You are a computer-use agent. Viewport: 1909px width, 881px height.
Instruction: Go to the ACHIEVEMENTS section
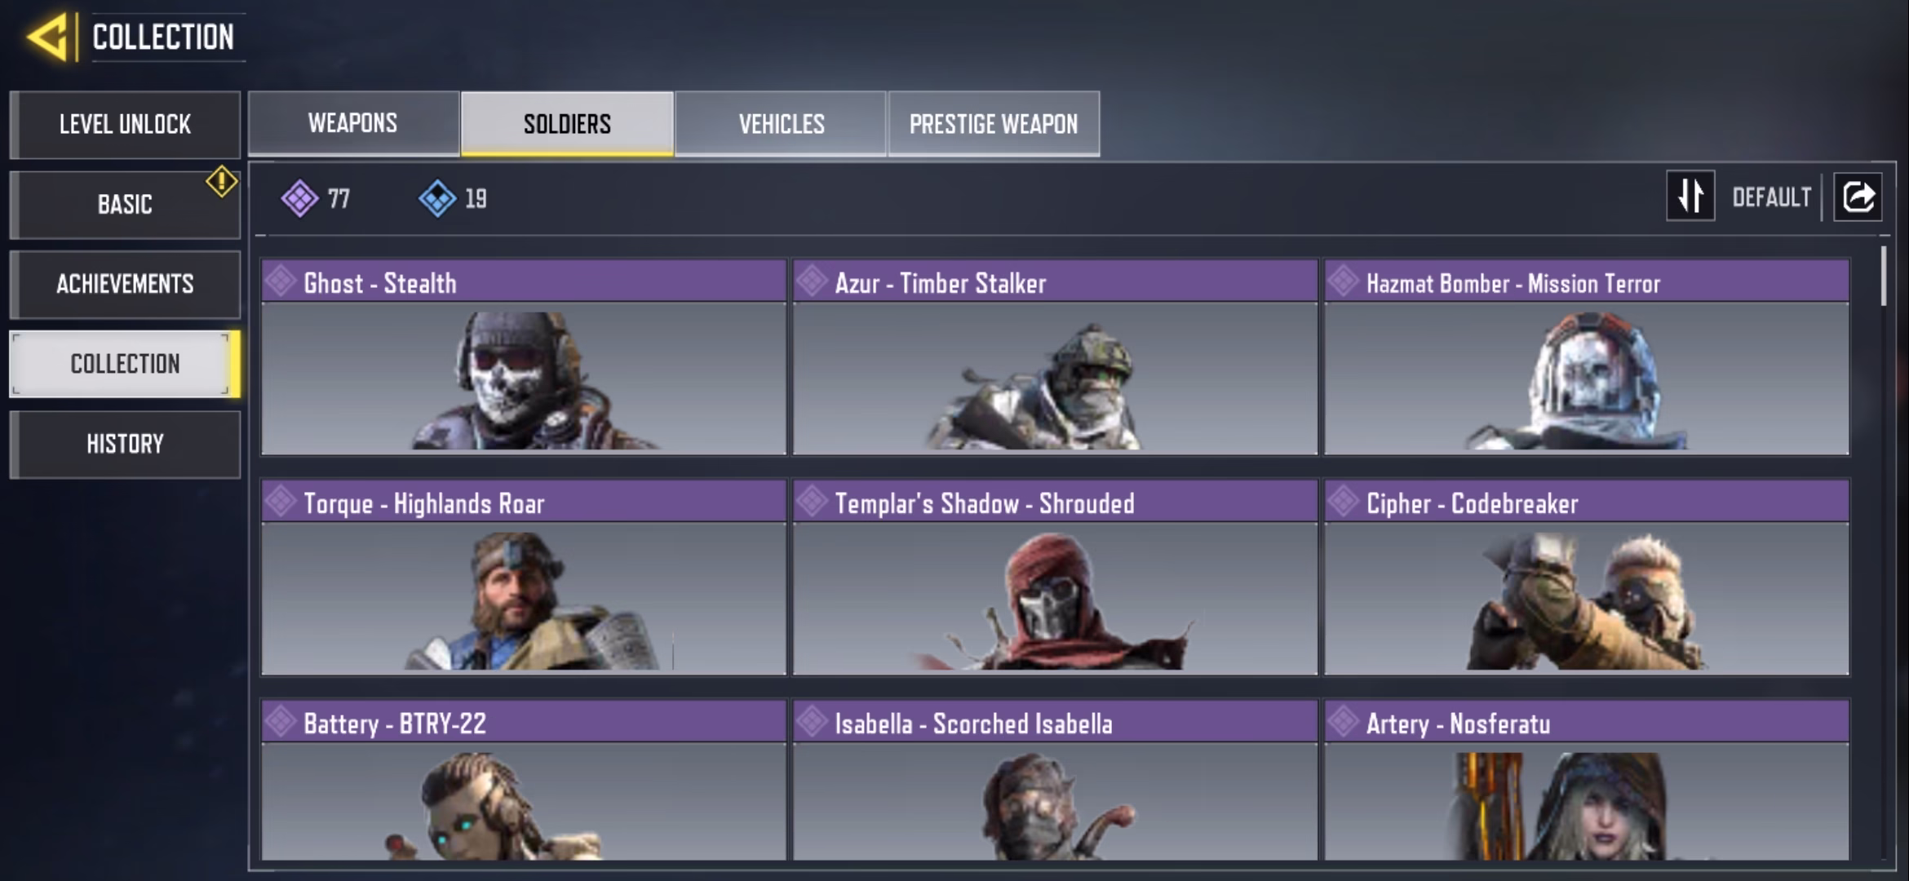click(x=125, y=284)
